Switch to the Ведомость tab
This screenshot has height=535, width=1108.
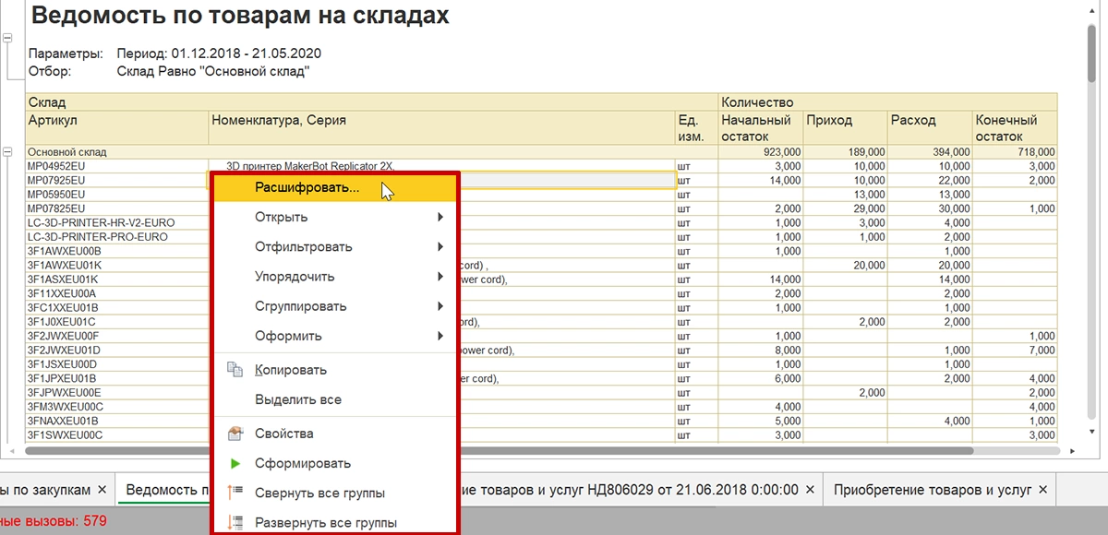point(166,490)
